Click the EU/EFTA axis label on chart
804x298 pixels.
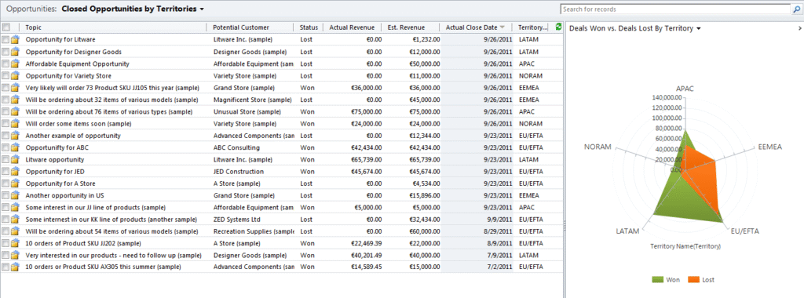(x=746, y=231)
